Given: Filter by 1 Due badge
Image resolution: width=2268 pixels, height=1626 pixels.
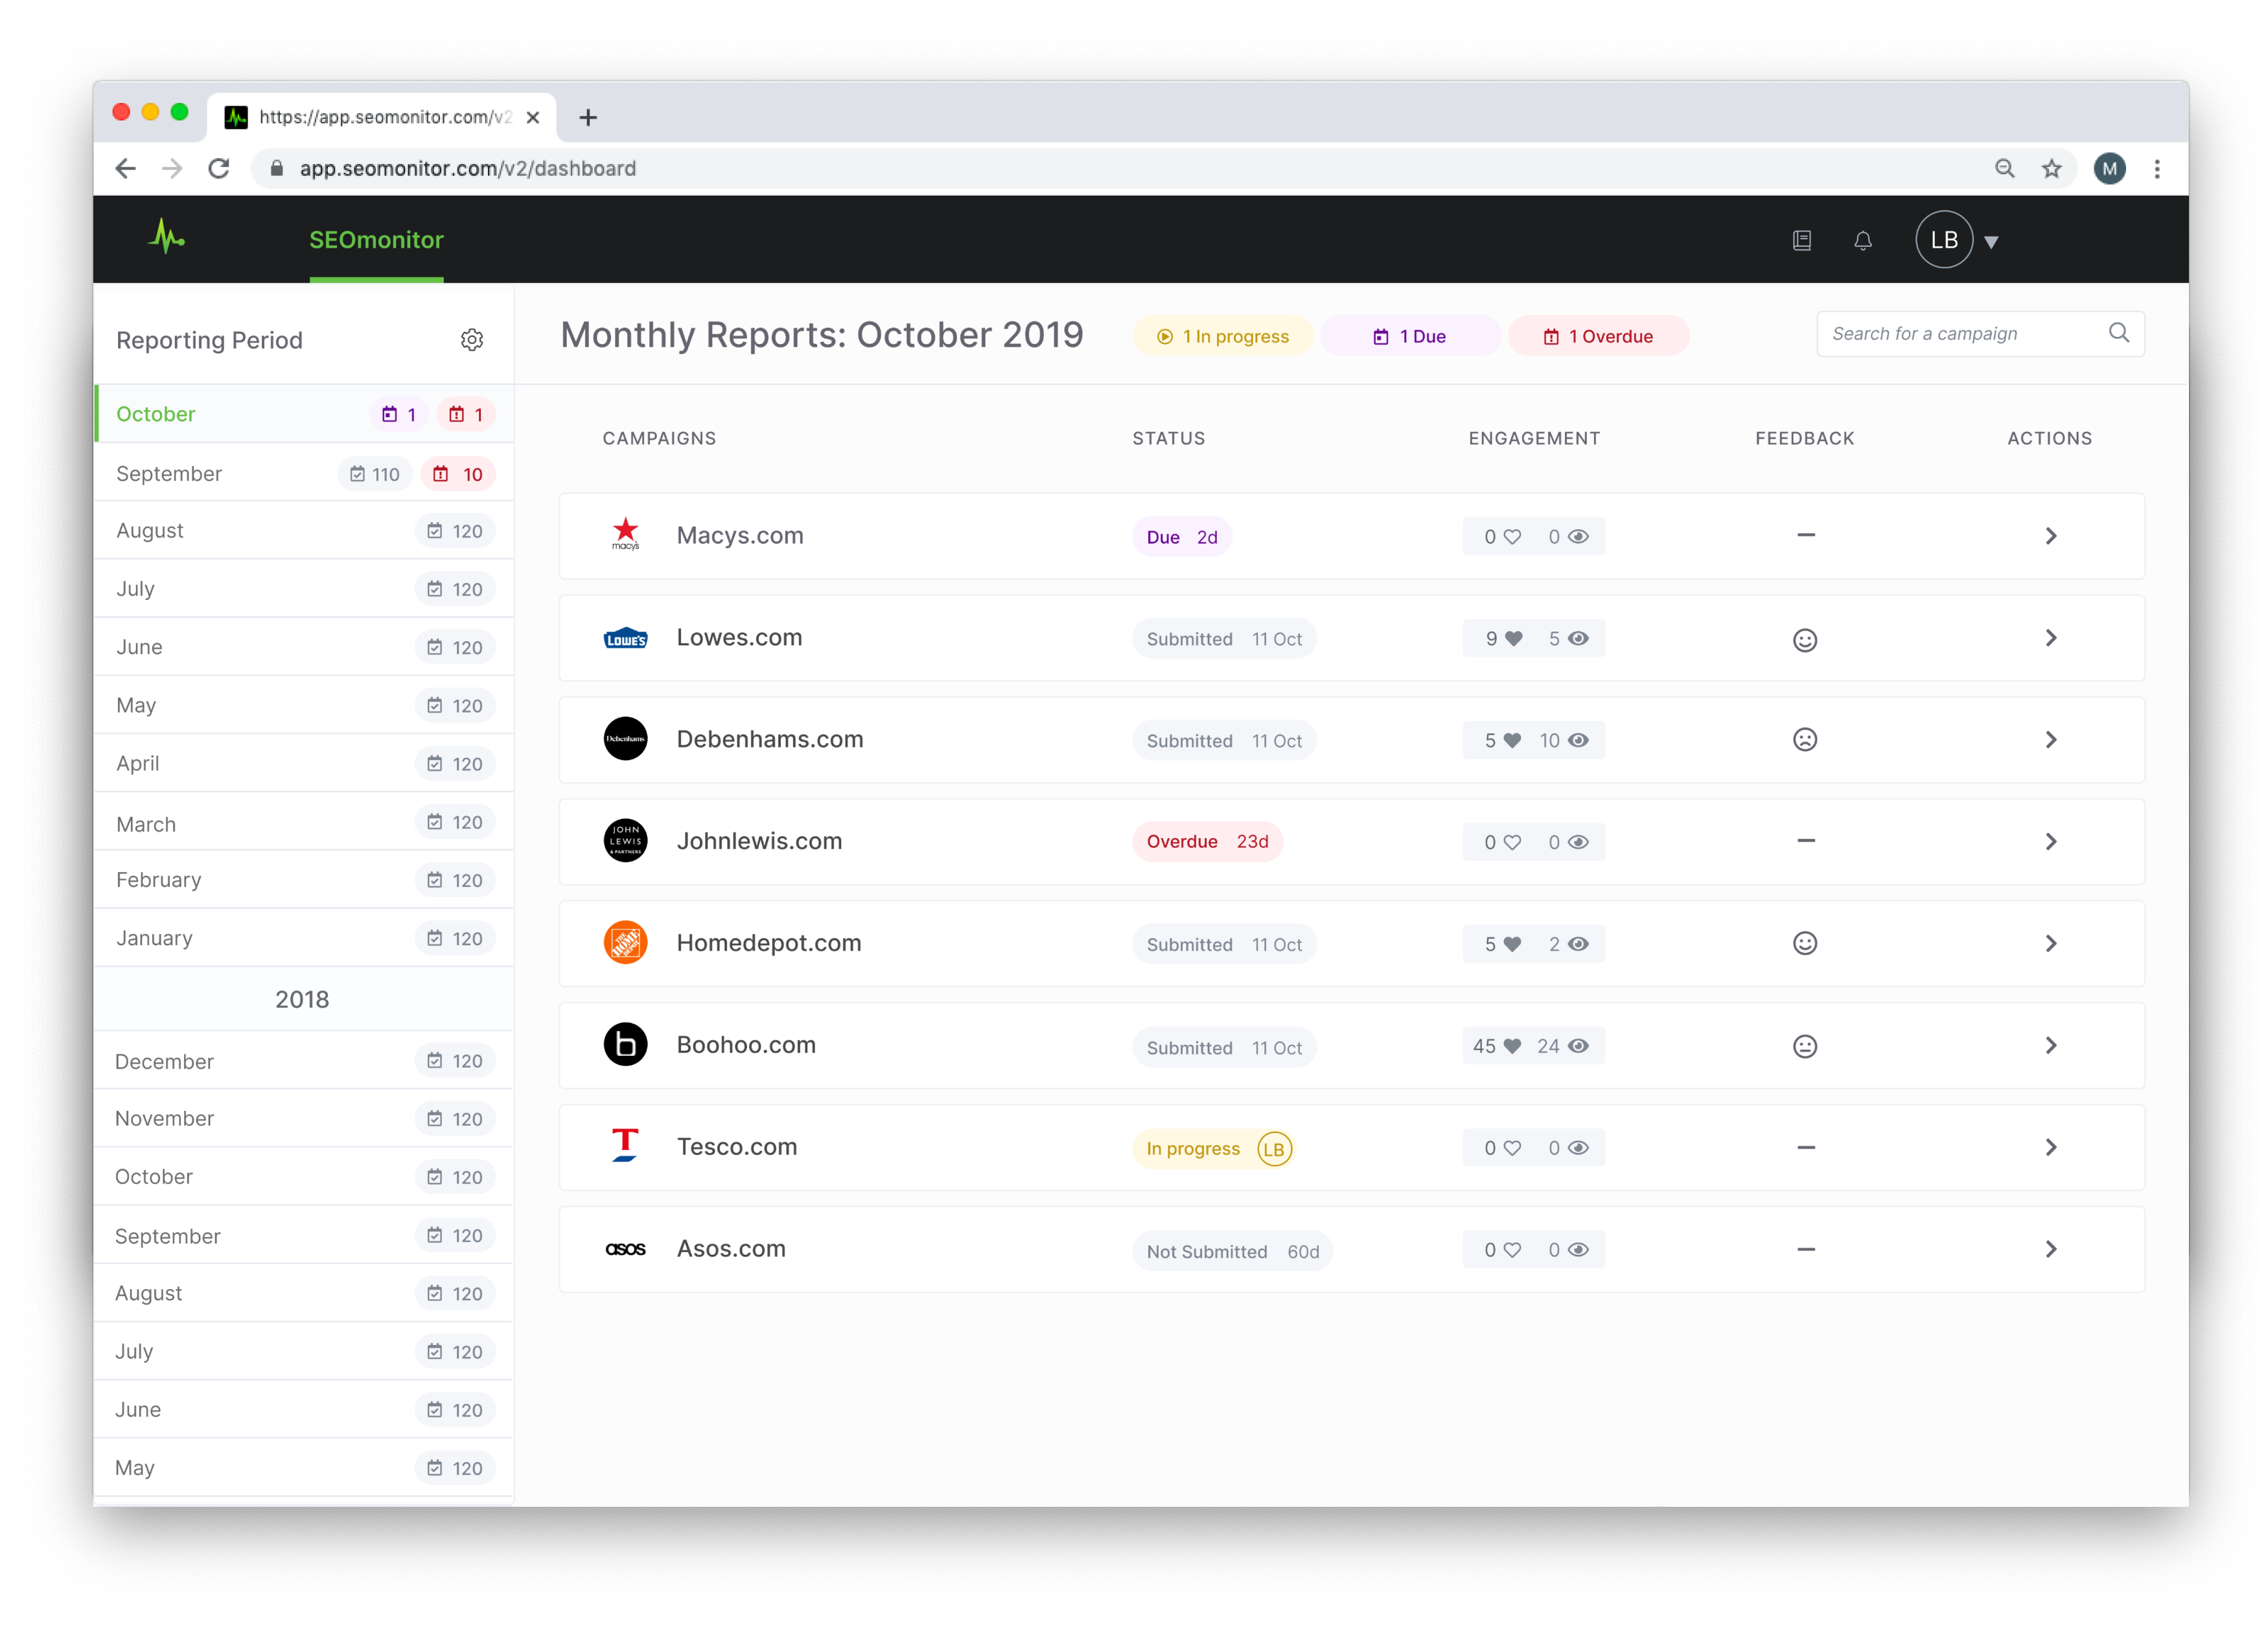Looking at the screenshot, I should pyautogui.click(x=1410, y=336).
